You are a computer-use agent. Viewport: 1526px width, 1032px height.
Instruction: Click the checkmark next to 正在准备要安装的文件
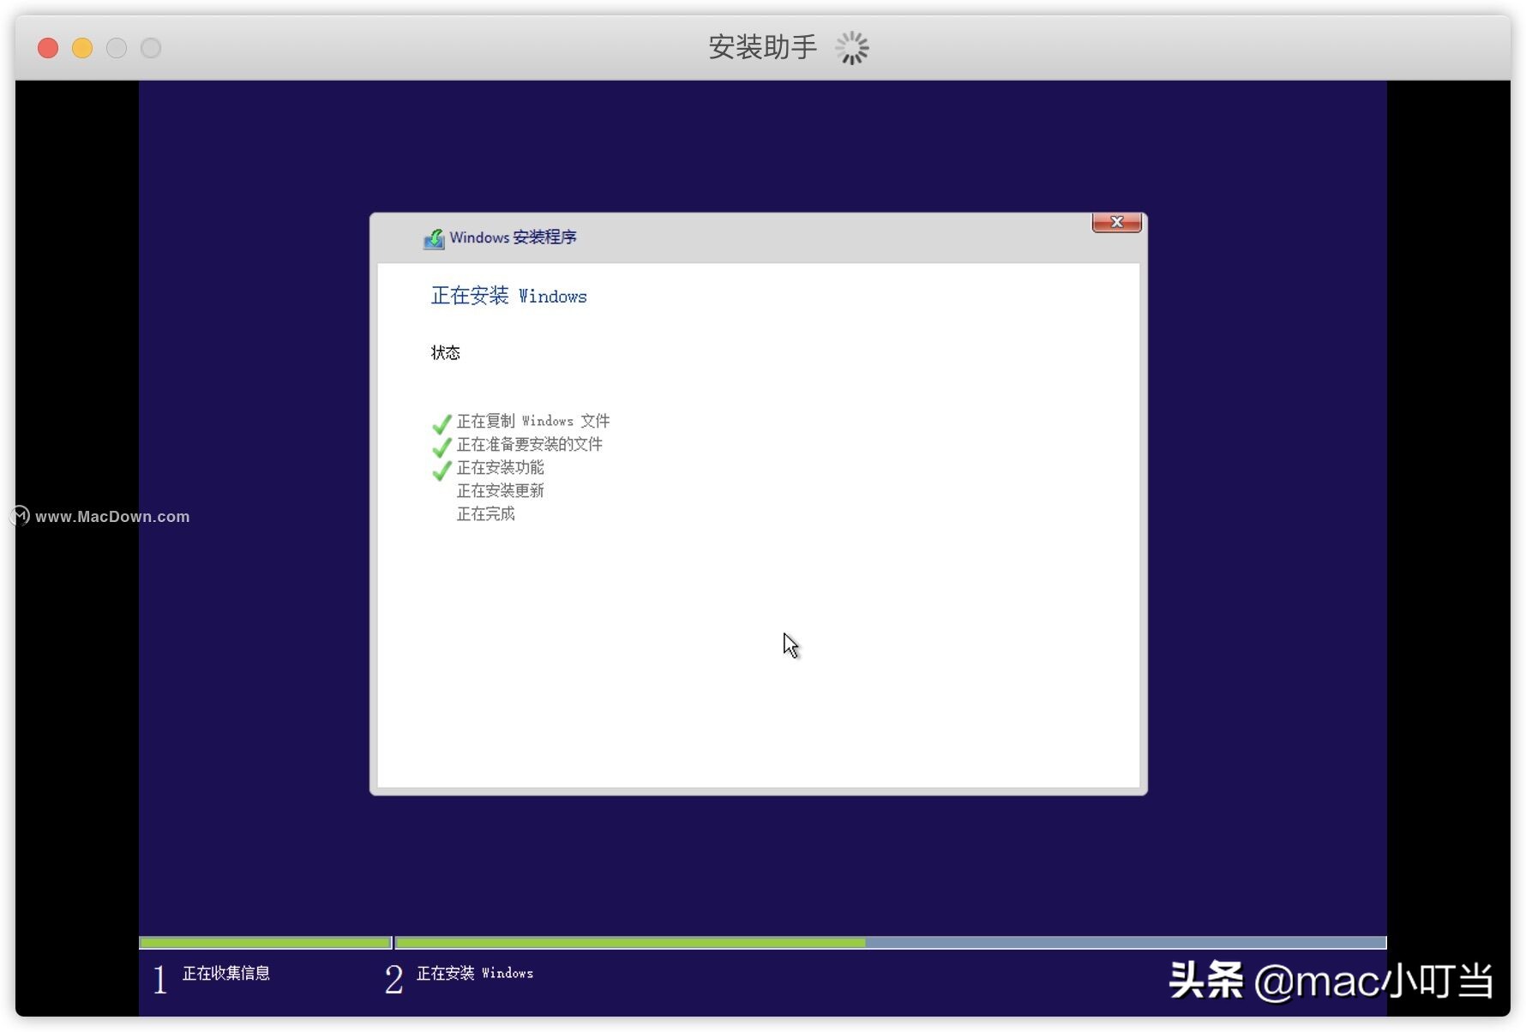pyautogui.click(x=441, y=447)
